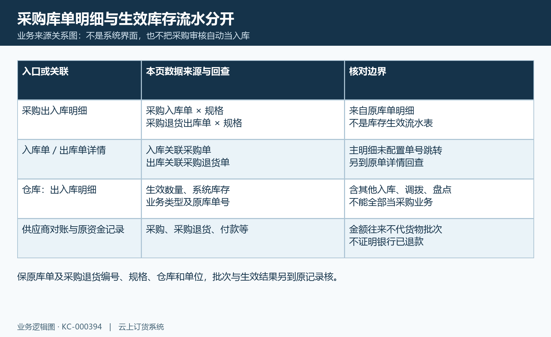Click the text "不能全部当采购业务"
This screenshot has height=337, width=551.
[x=391, y=202]
